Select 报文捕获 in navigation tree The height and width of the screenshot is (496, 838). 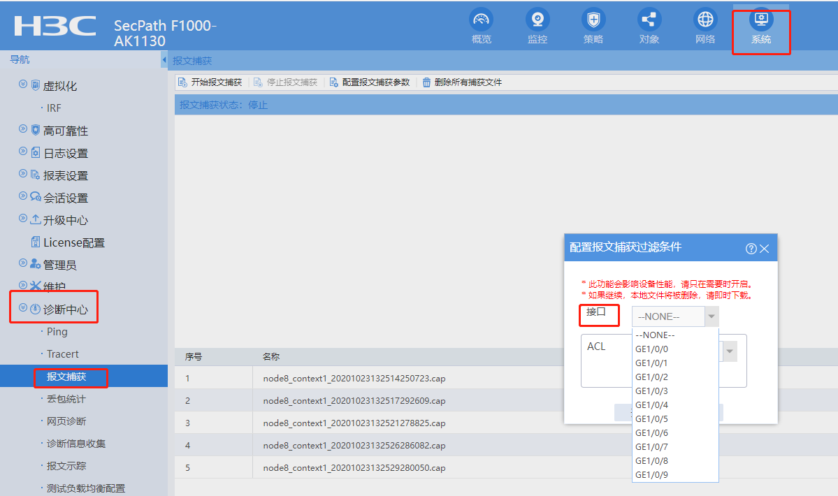pos(66,377)
